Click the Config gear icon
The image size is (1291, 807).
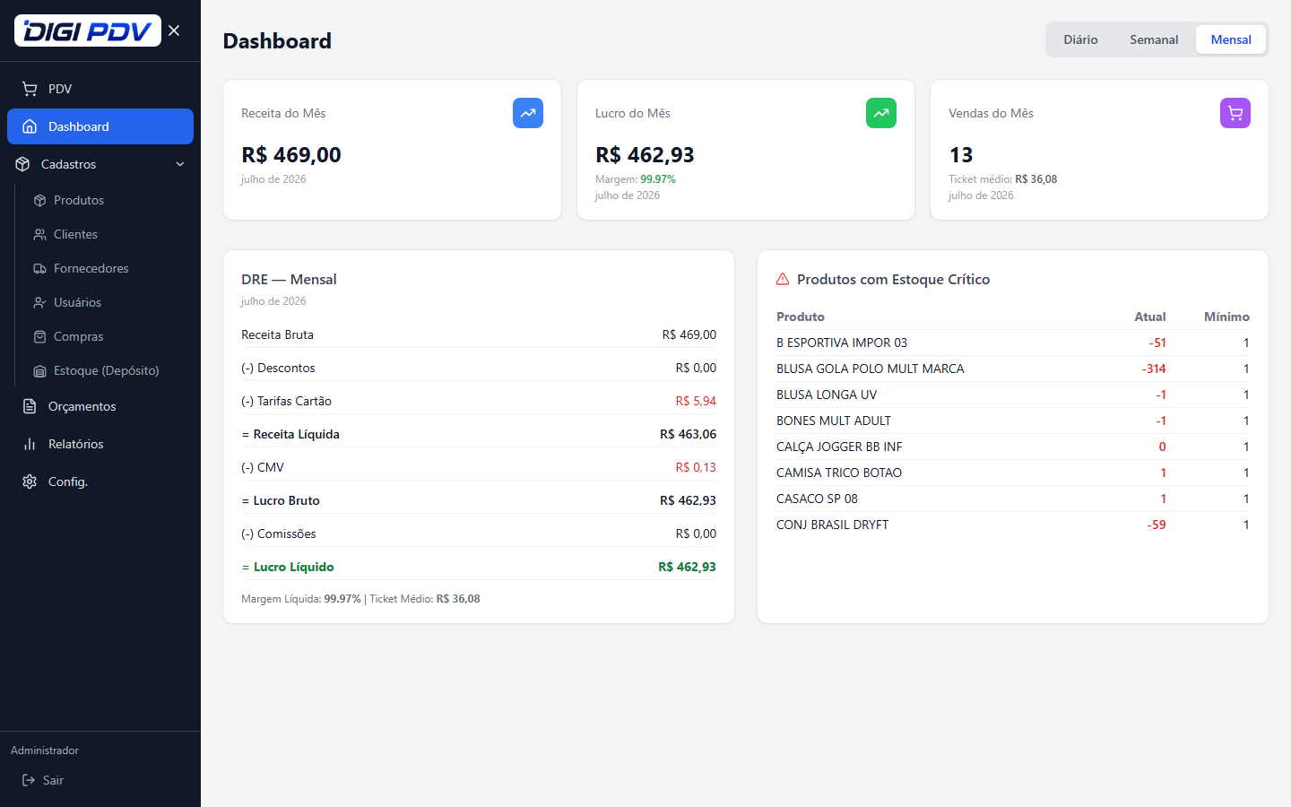(30, 482)
